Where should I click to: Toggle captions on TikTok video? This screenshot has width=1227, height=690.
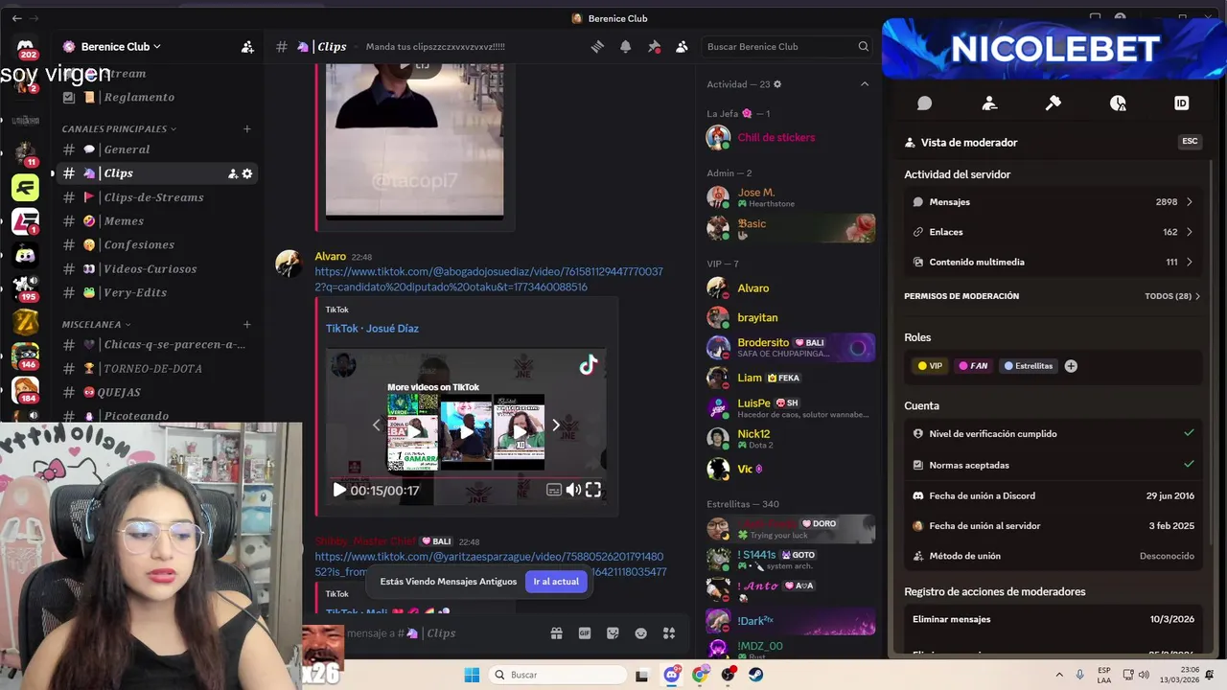554,490
